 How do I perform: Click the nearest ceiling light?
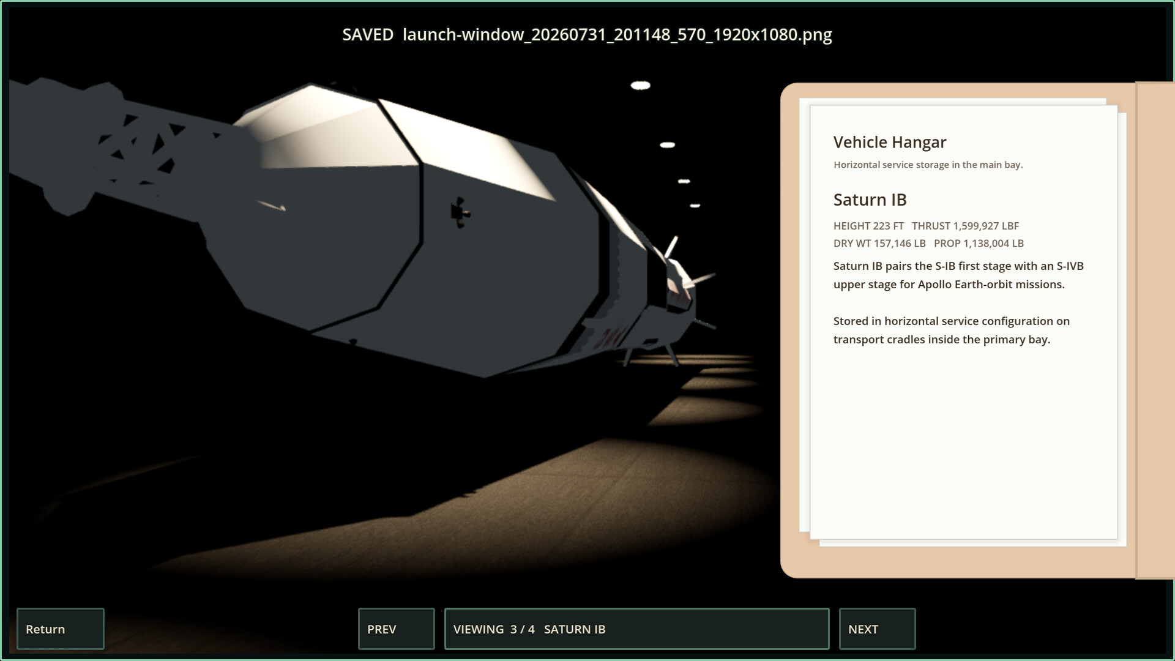coord(640,85)
